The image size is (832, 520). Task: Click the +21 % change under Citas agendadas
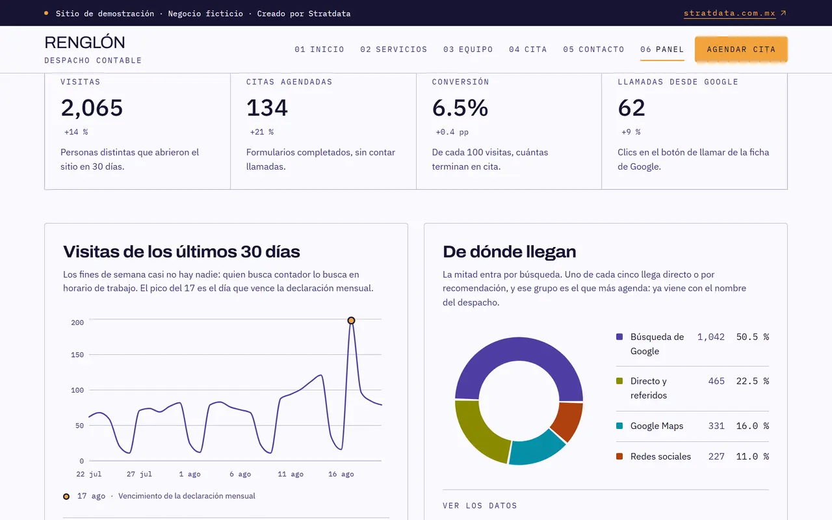262,132
